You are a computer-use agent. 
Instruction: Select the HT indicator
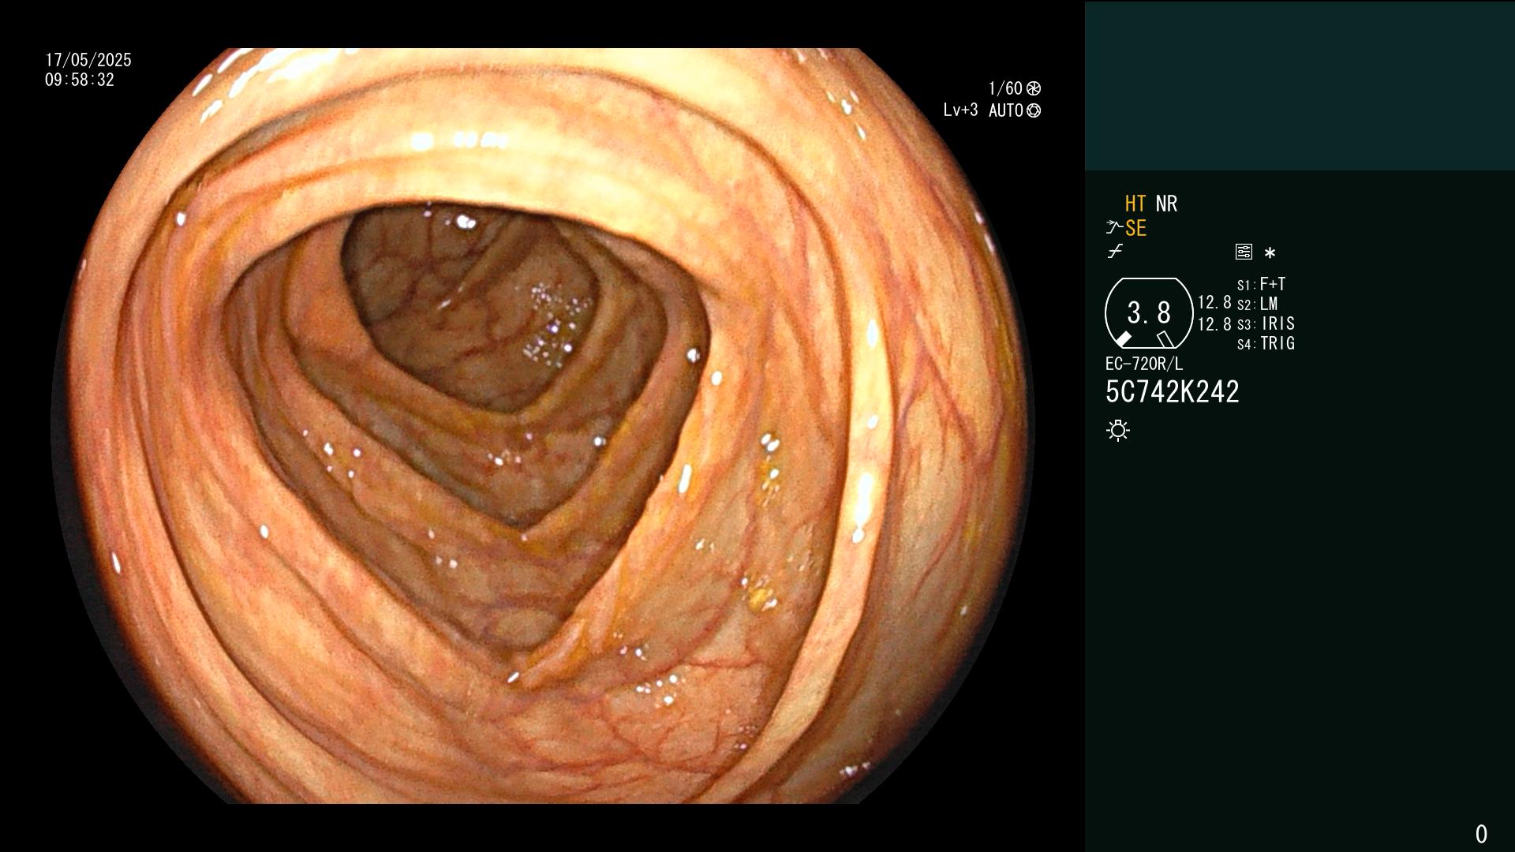[x=1135, y=204]
